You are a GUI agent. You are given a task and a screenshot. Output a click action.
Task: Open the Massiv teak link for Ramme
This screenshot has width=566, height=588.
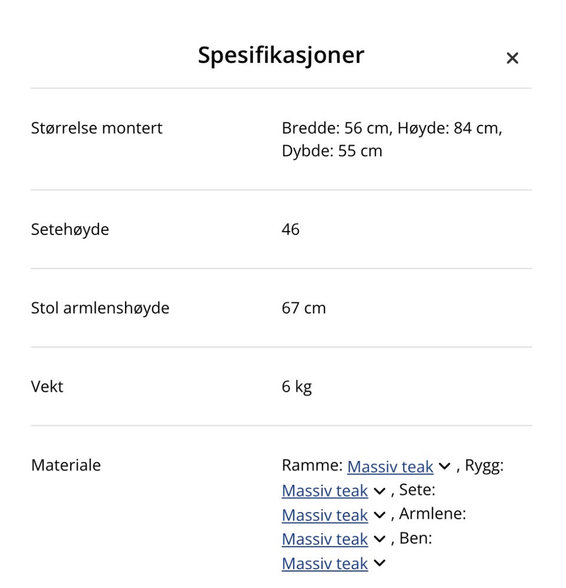tap(390, 467)
